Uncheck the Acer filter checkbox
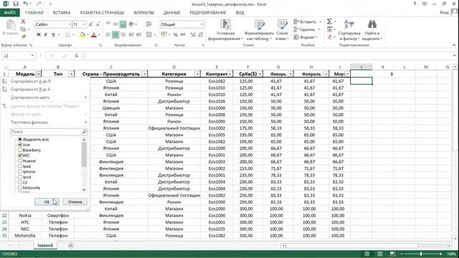The image size is (459, 258). [20, 145]
